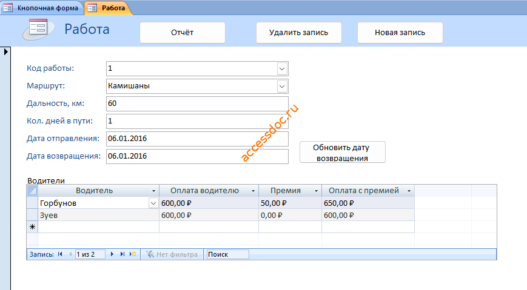Click the Код работы label
The width and height of the screenshot is (527, 290).
(x=50, y=68)
